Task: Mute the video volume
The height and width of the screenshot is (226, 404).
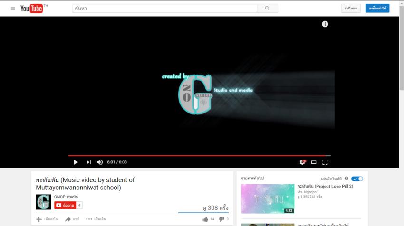Action: point(100,162)
